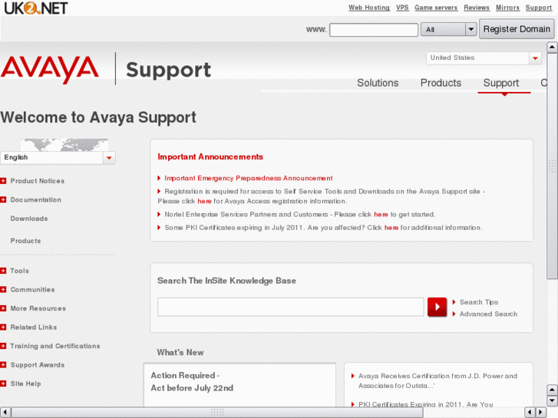The height and width of the screenshot is (418, 558).
Task: Open Important Emergency Preparedness Announcement
Action: 249,178
